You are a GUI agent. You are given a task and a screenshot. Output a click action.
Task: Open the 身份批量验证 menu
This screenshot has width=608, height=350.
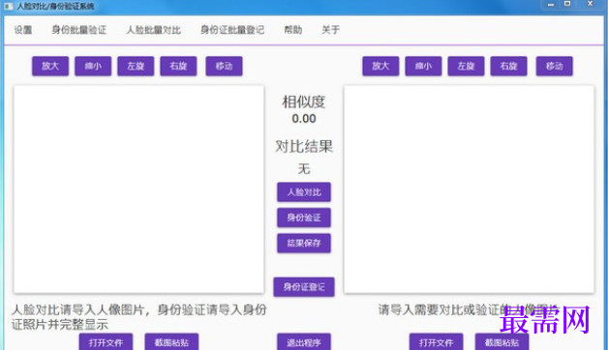point(78,30)
